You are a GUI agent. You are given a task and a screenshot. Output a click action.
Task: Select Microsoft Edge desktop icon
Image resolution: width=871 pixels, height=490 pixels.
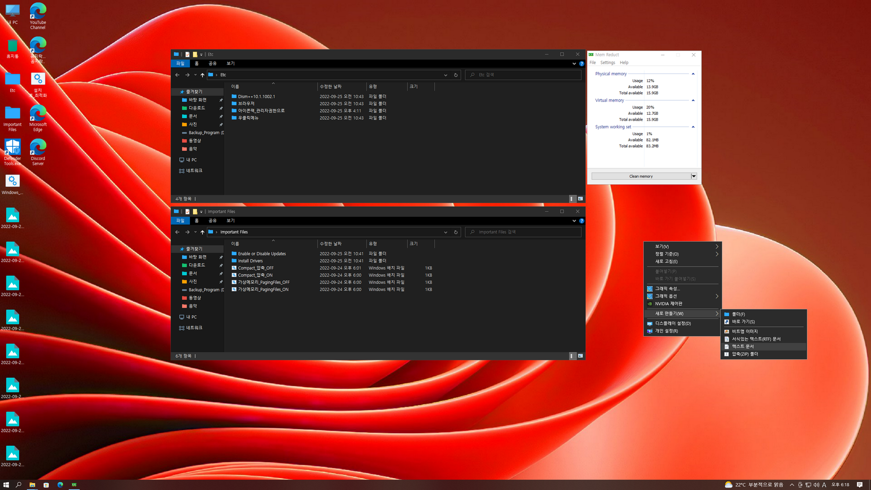(x=38, y=118)
